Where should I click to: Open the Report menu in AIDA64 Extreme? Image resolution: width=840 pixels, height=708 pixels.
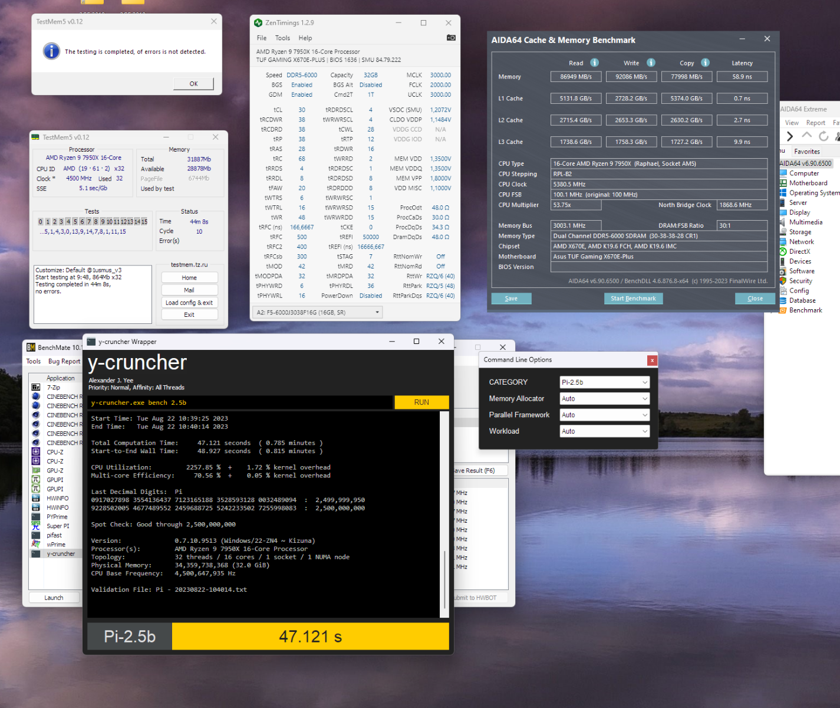(816, 123)
